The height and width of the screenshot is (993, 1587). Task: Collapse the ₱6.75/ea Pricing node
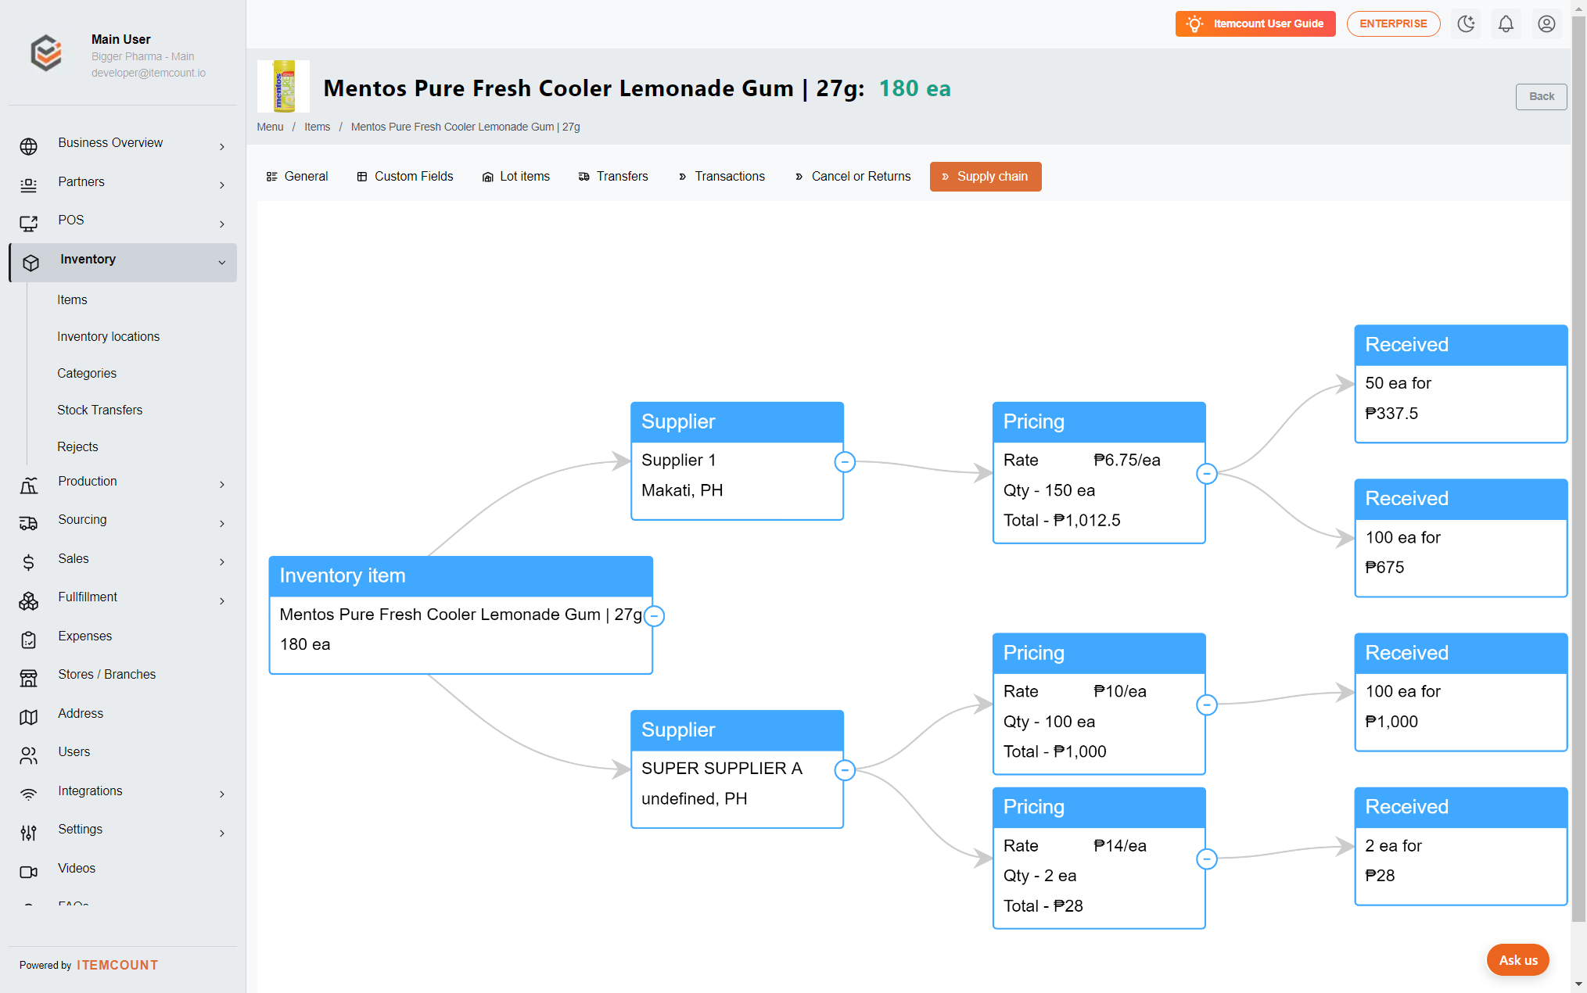tap(1207, 474)
